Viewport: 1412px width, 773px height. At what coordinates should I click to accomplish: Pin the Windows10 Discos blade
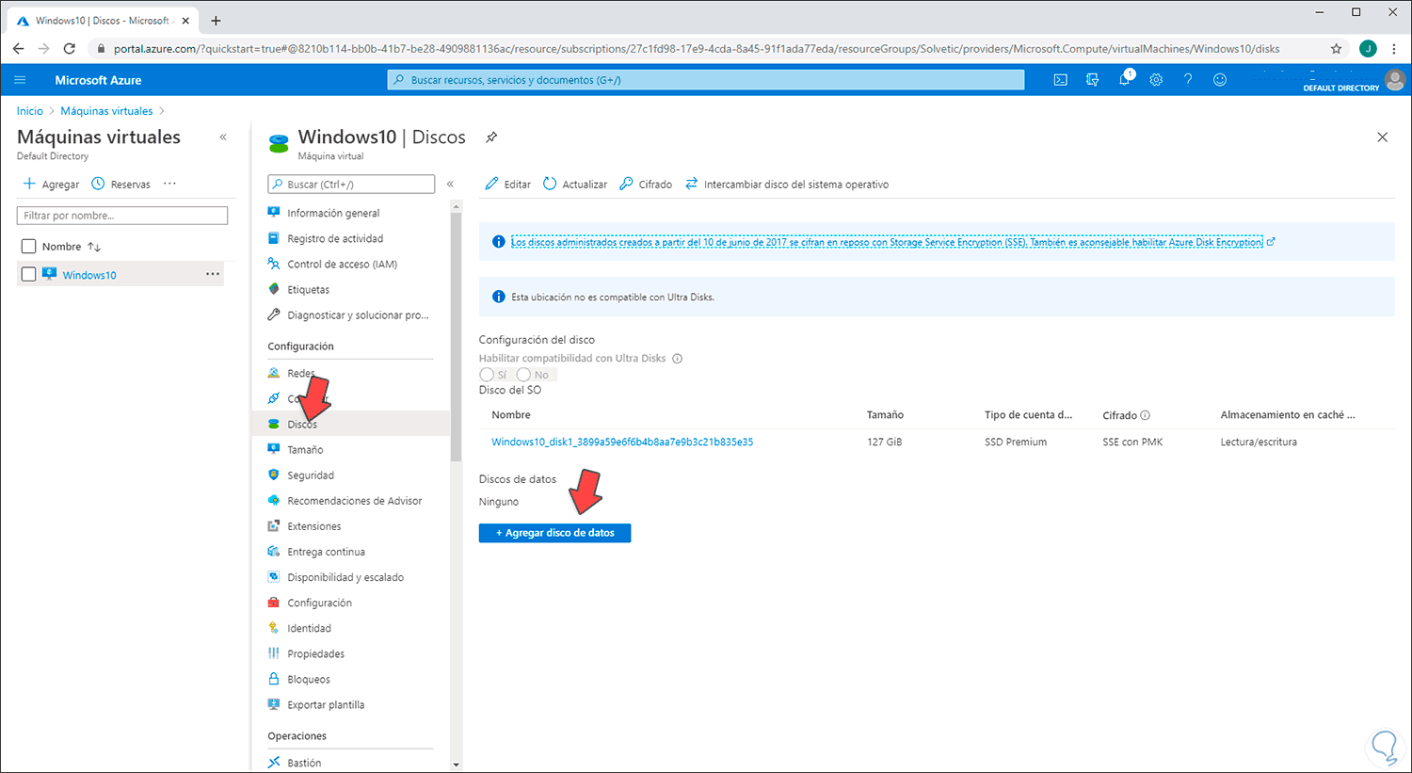(x=491, y=137)
